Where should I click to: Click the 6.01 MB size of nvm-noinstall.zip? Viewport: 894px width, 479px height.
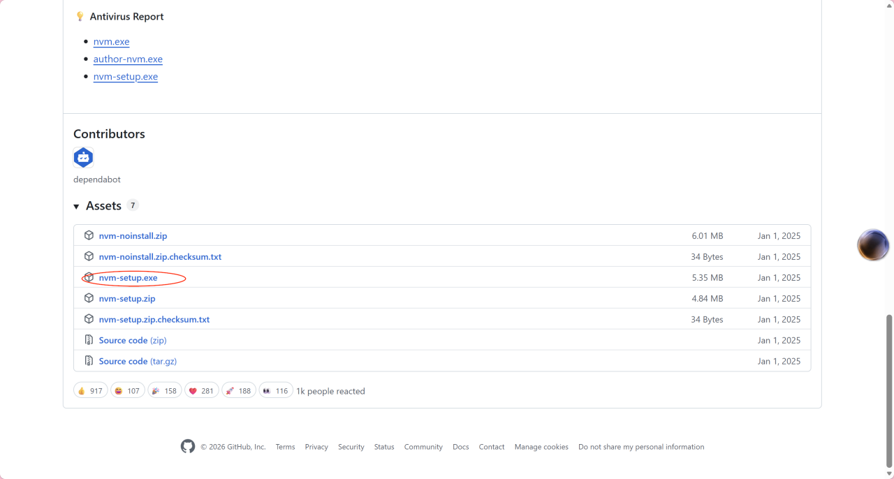point(708,236)
